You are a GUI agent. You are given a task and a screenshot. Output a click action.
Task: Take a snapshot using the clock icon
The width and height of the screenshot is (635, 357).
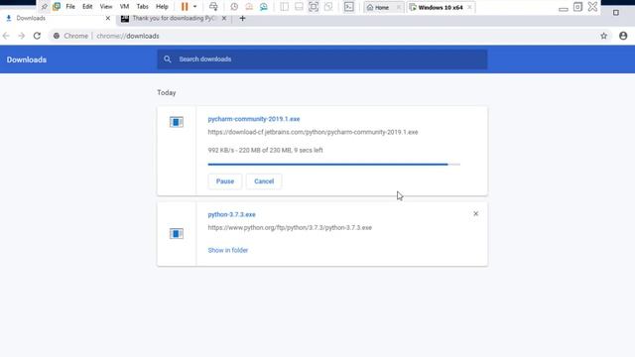(x=234, y=7)
